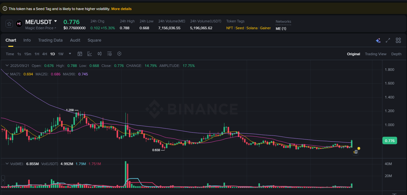Collapse the OHLC data row chevron
The width and height of the screenshot is (407, 195).
tap(7, 65)
